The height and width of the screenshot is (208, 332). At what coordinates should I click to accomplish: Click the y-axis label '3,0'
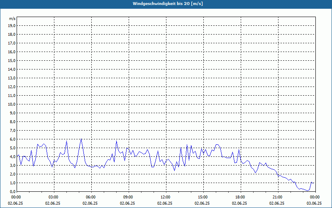(x=13, y=165)
